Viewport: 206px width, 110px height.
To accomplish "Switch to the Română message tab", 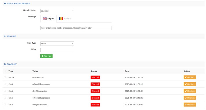I will [x=65, y=19].
